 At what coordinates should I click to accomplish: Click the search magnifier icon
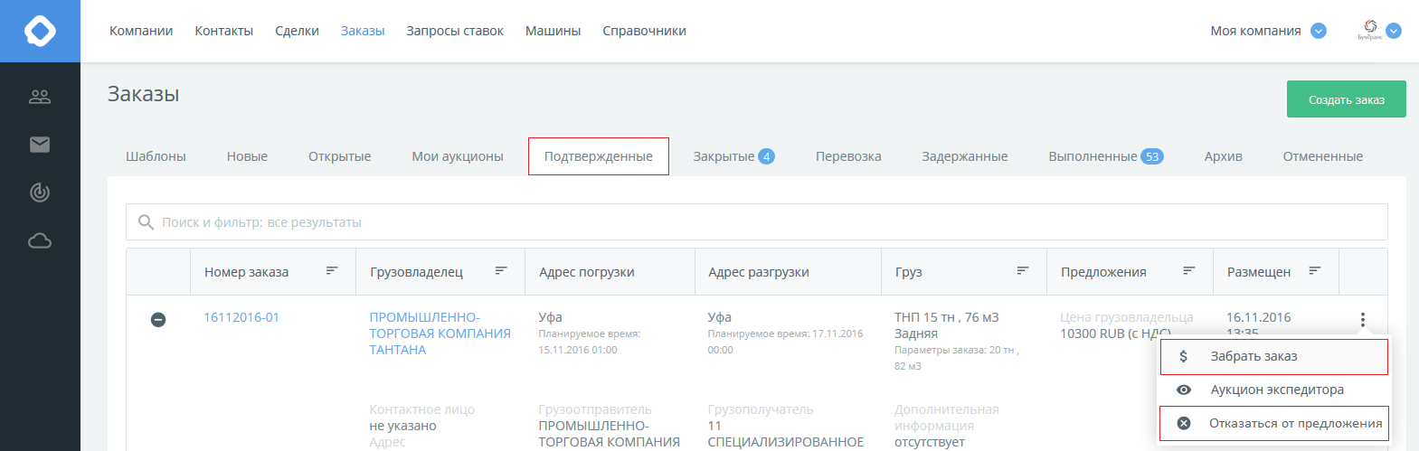(x=146, y=222)
